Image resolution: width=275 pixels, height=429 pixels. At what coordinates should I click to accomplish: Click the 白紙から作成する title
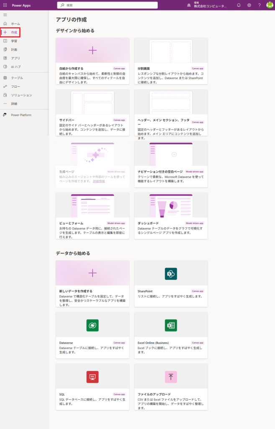click(x=71, y=68)
